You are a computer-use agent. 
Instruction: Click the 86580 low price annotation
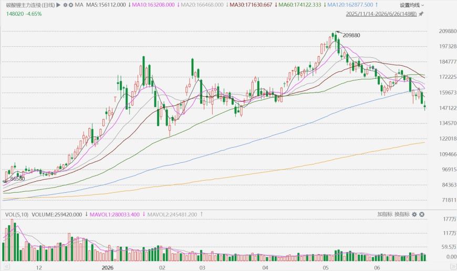pyautogui.click(x=17, y=179)
